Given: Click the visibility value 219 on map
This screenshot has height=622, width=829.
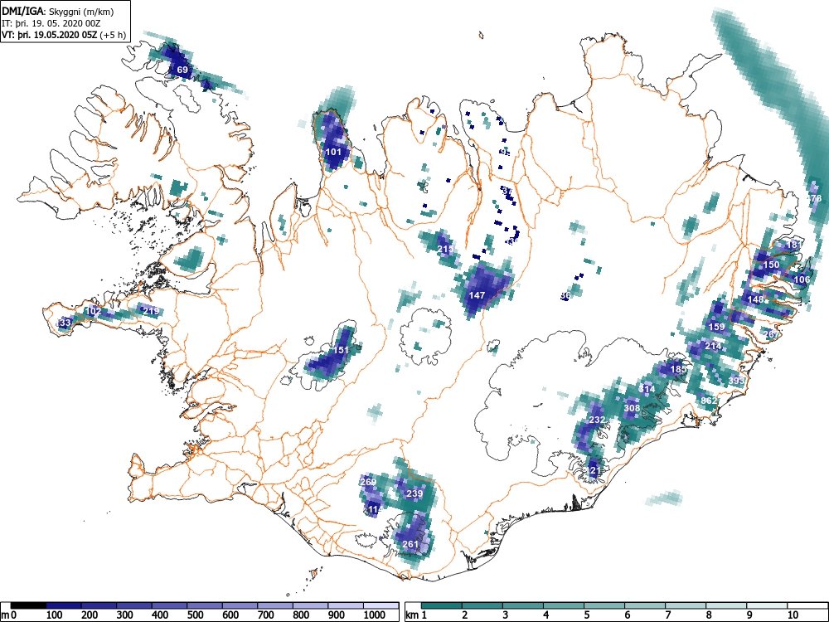Looking at the screenshot, I should point(151,310).
